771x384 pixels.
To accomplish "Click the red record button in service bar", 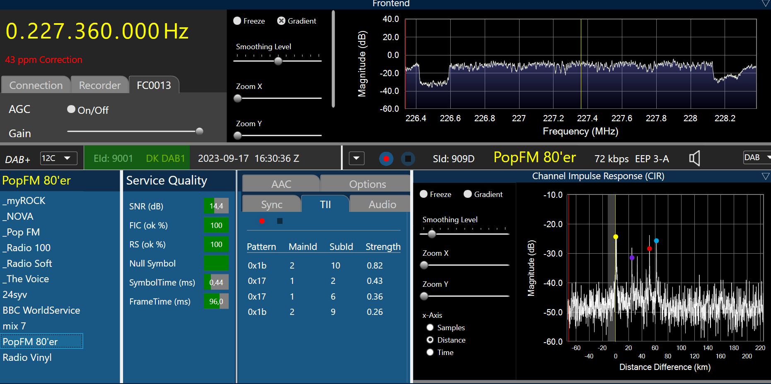I will pyautogui.click(x=386, y=158).
